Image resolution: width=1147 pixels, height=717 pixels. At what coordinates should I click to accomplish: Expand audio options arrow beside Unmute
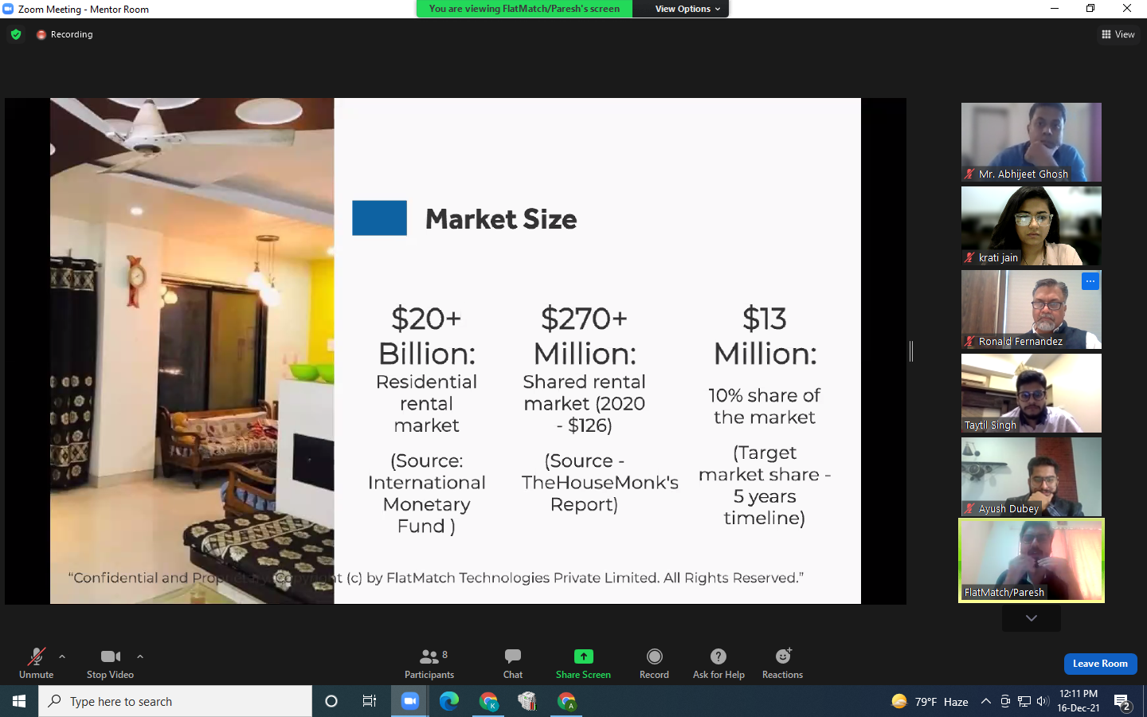pyautogui.click(x=62, y=656)
